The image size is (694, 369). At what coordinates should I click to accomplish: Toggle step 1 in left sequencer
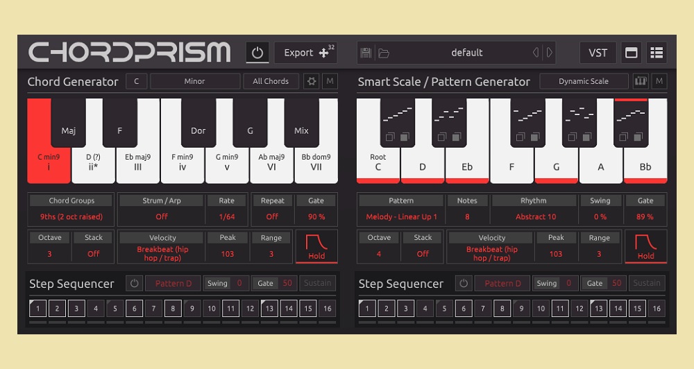pos(37,309)
